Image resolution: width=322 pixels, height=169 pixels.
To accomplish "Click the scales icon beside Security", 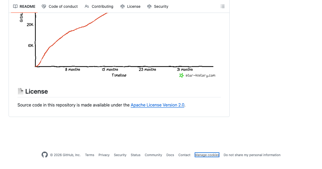I will click(x=149, y=6).
